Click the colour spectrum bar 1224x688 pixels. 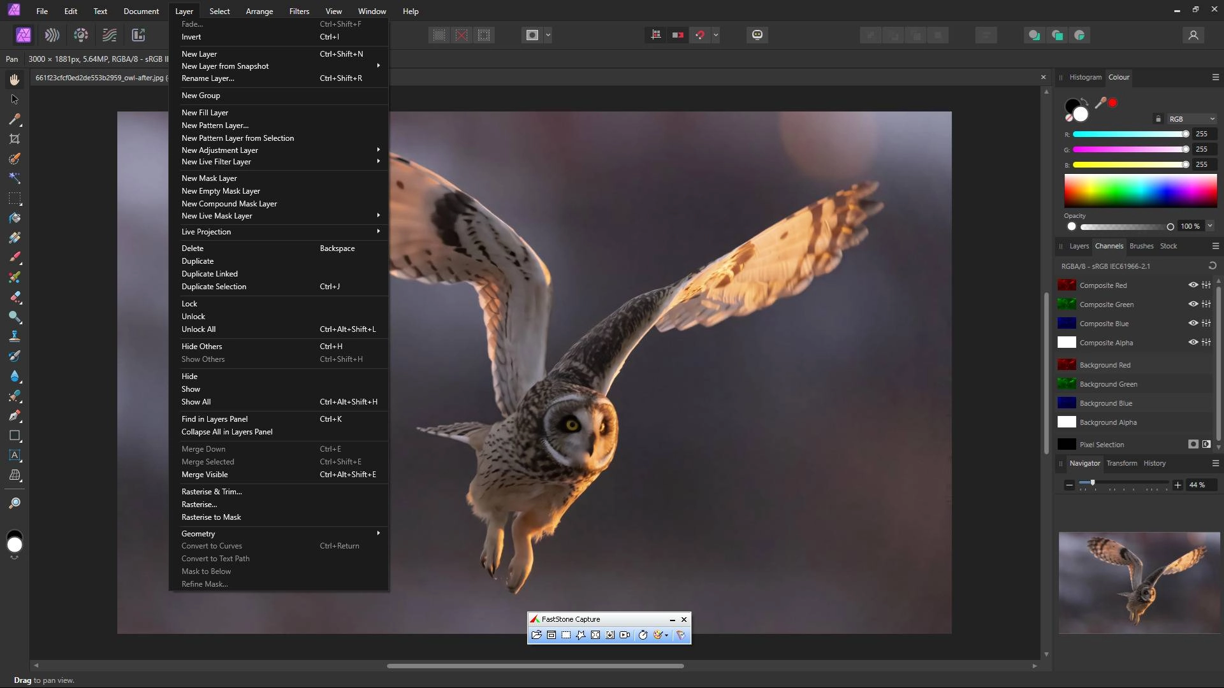(1140, 190)
